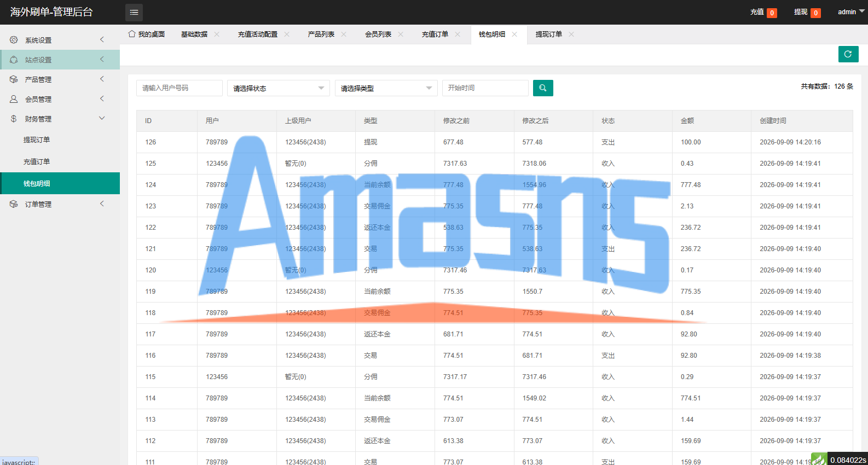Image resolution: width=868 pixels, height=465 pixels.
Task: Switch to the 充值活动配置 tab
Action: pyautogui.click(x=258, y=34)
